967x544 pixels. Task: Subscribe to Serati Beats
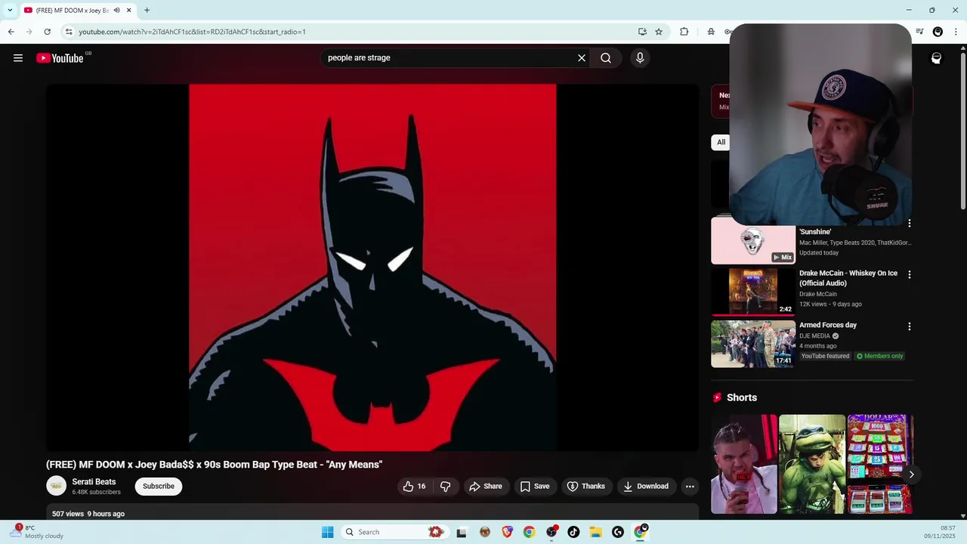point(159,487)
